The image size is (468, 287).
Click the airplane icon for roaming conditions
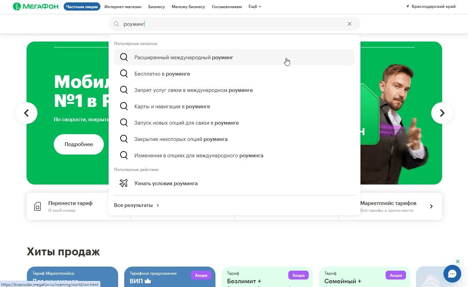pyautogui.click(x=124, y=183)
